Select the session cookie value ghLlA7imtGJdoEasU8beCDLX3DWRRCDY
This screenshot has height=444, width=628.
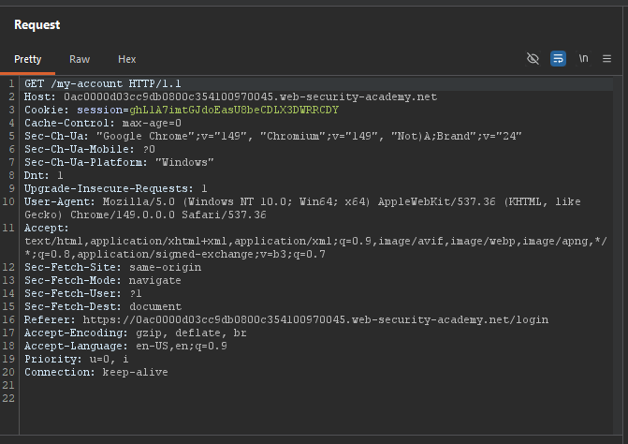point(234,110)
